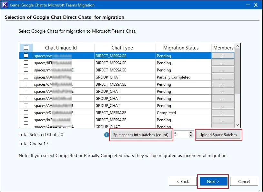Click Total Chats: 17 label
Screen dimensions: 263x192
(34, 144)
